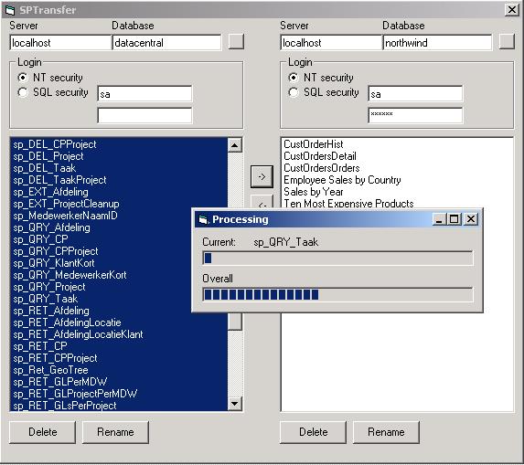Select NT security for source login

tap(23, 78)
